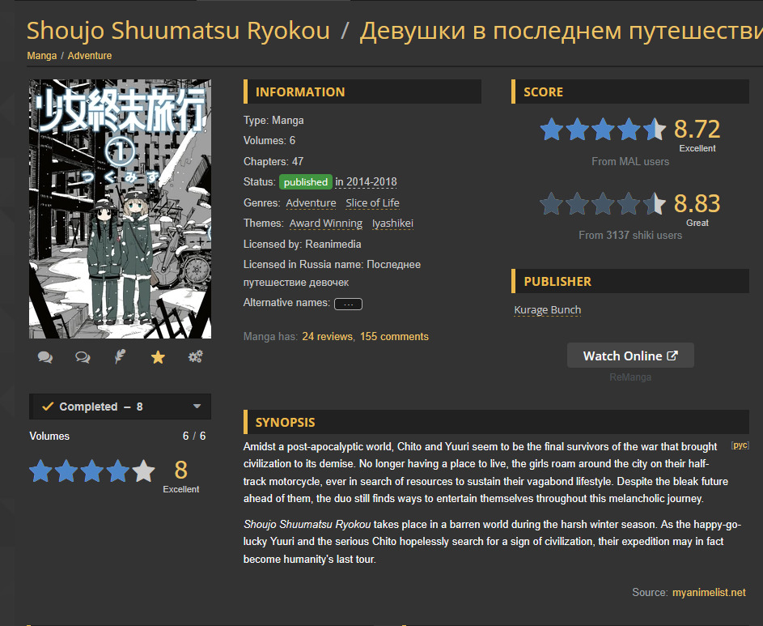Open the manga cover image thumbnail
Viewport: 763px width, 626px height.
pos(121,209)
